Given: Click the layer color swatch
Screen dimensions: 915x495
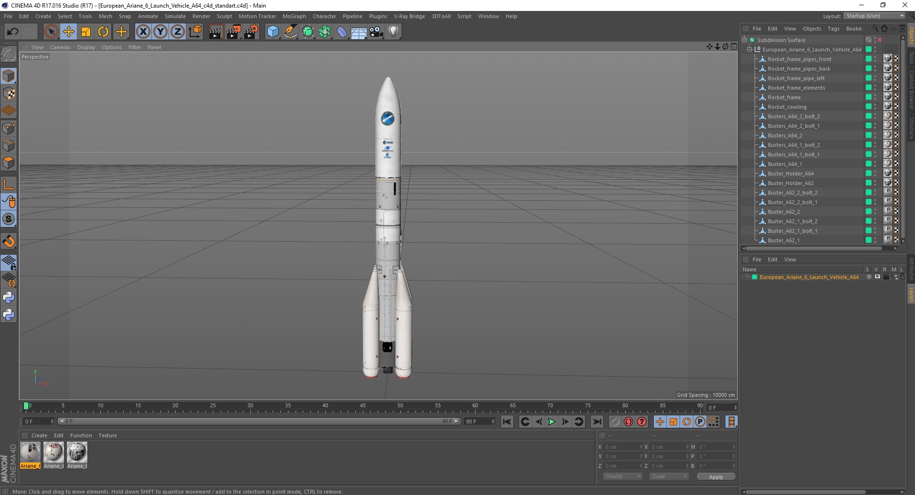Looking at the screenshot, I should (x=755, y=277).
